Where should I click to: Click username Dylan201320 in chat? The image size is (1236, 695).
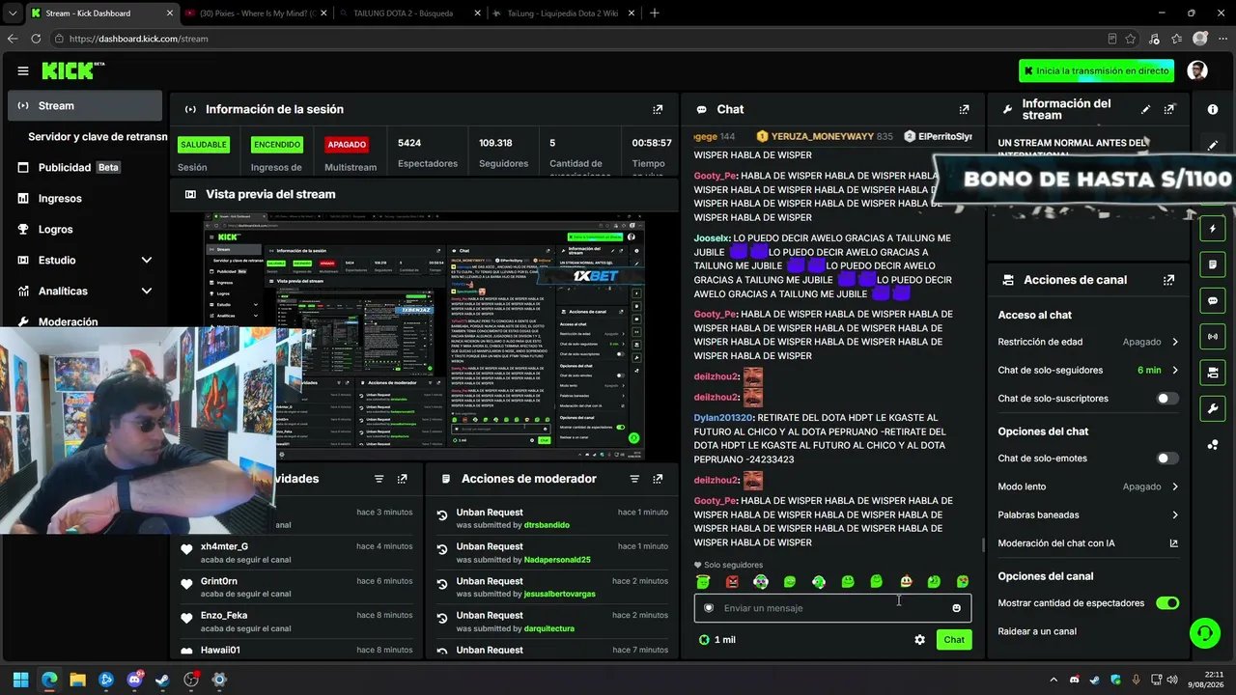click(x=723, y=418)
